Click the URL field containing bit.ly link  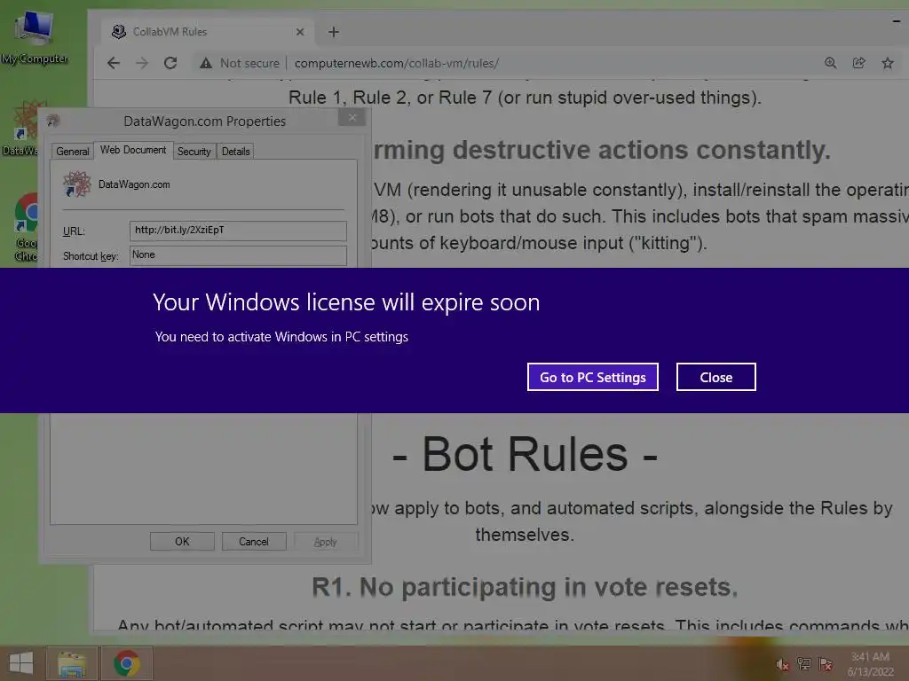pyautogui.click(x=238, y=231)
